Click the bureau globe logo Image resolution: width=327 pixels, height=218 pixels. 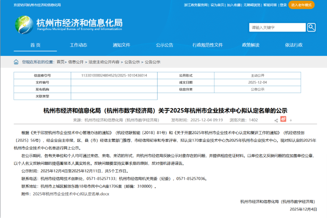(24, 25)
